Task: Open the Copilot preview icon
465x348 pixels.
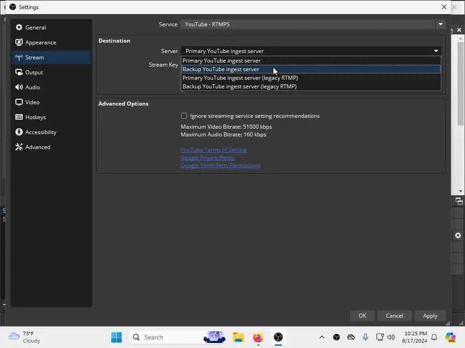Action: pos(451,337)
